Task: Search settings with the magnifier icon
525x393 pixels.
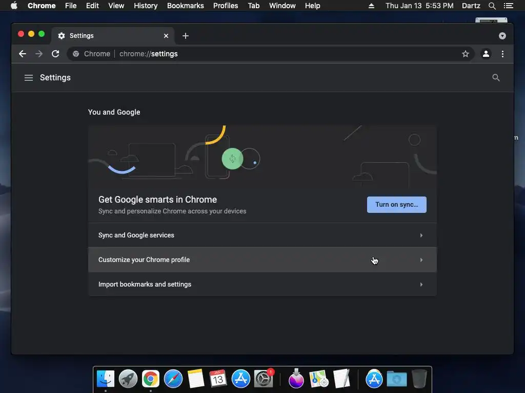Action: coord(496,78)
